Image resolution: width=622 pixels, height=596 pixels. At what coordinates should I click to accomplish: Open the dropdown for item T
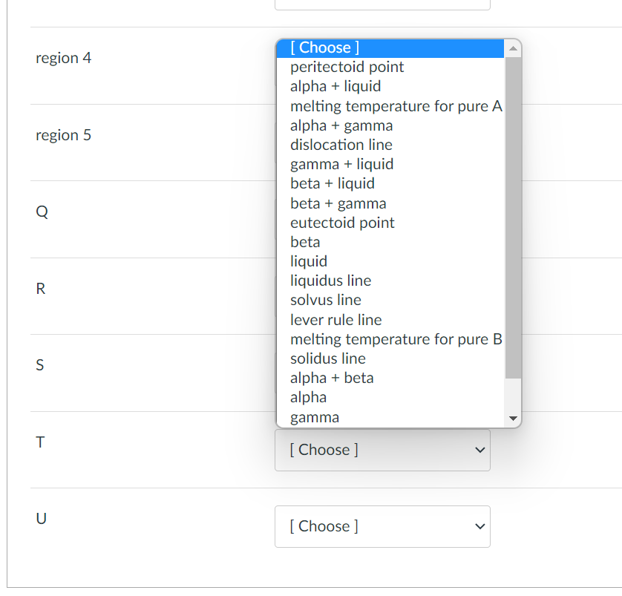pos(382,450)
